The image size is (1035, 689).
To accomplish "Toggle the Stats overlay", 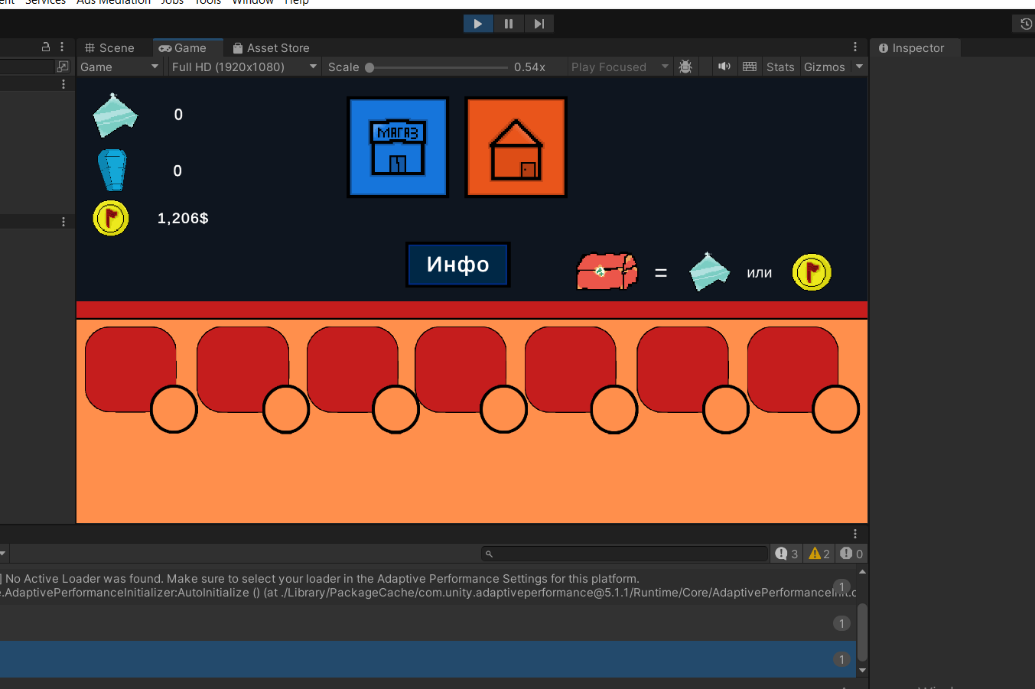I will click(780, 67).
